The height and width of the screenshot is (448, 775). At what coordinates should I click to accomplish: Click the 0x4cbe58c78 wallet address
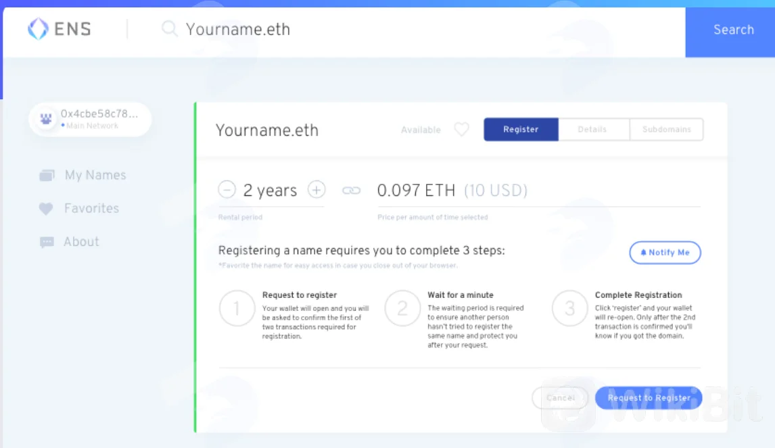click(99, 114)
